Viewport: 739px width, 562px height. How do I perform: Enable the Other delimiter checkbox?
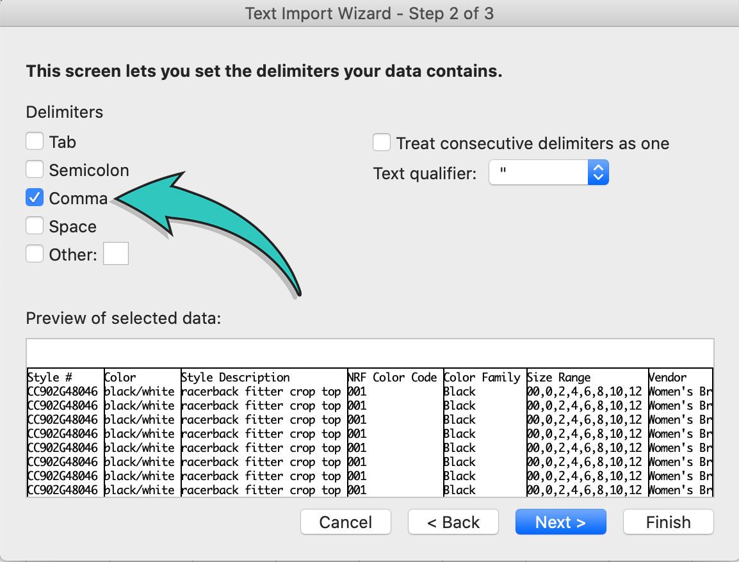pyautogui.click(x=35, y=254)
